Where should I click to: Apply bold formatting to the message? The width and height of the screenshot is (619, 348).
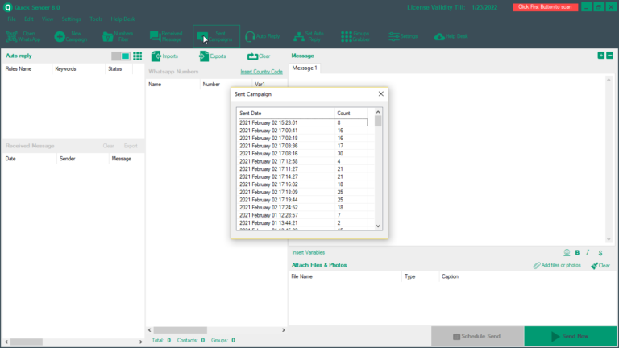[577, 252]
